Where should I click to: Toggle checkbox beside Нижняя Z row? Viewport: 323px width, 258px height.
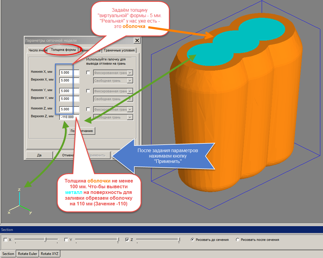[x=88, y=109]
